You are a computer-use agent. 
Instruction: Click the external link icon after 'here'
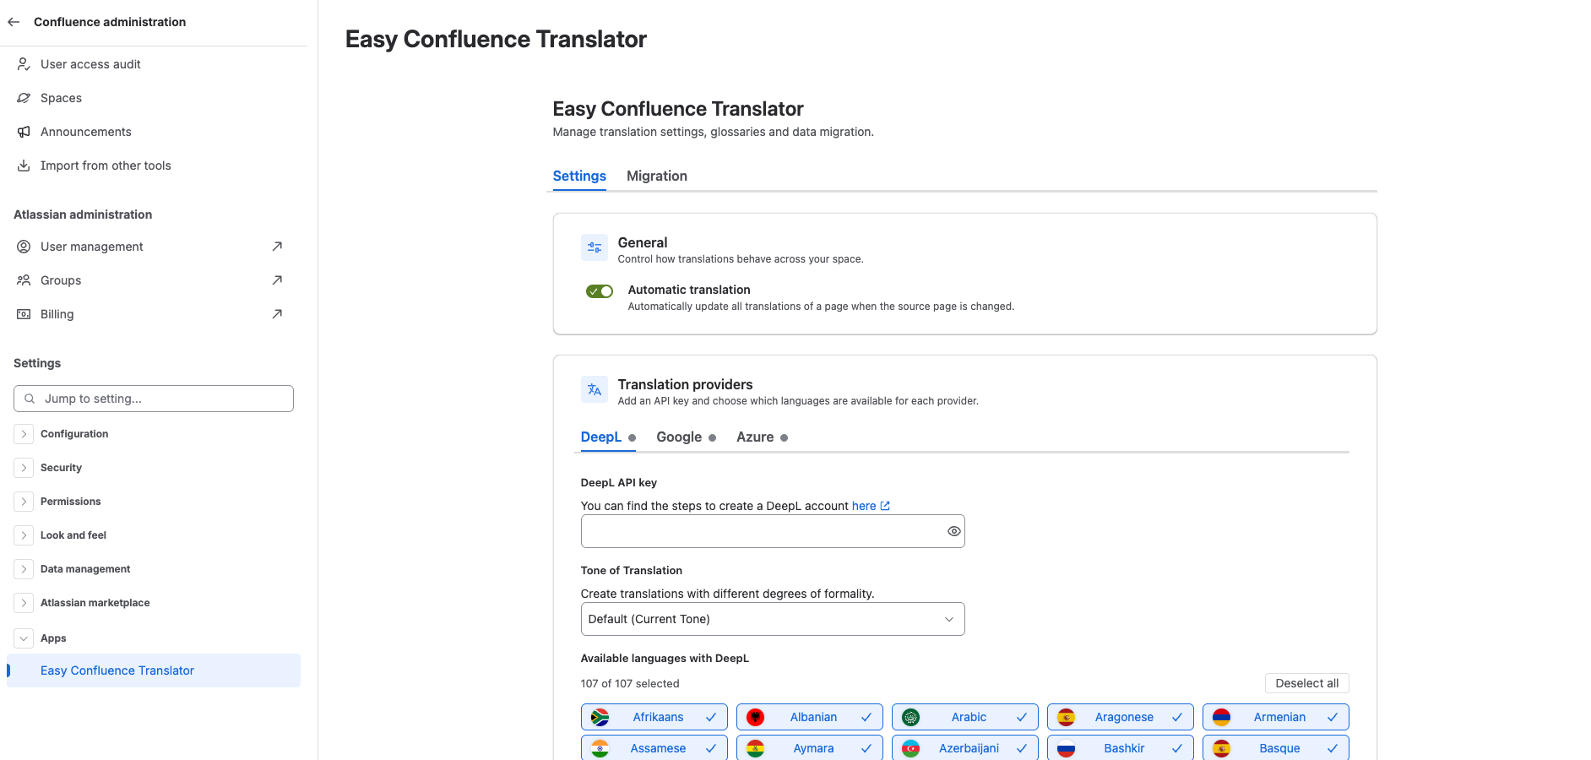coord(885,506)
